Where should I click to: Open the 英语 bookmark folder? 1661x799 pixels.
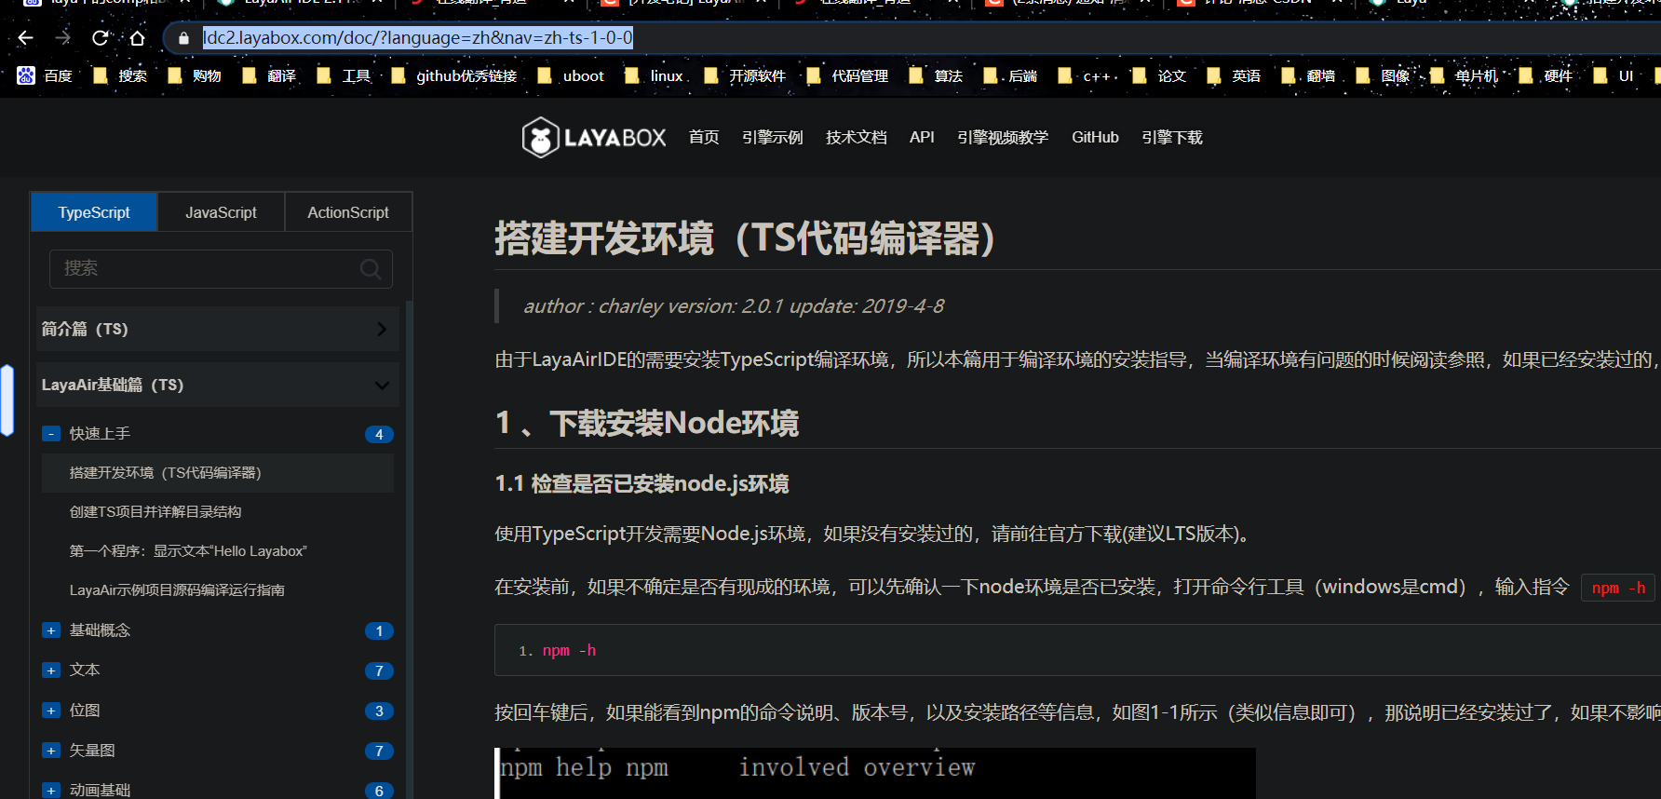pos(1234,75)
